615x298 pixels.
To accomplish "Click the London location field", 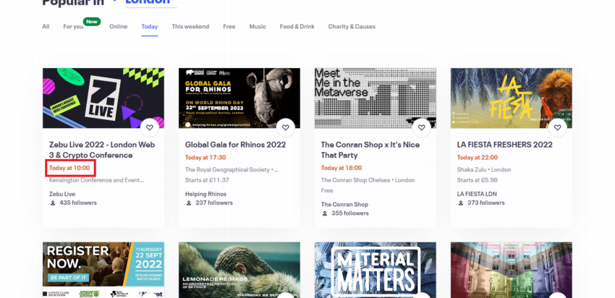I will [150, 2].
